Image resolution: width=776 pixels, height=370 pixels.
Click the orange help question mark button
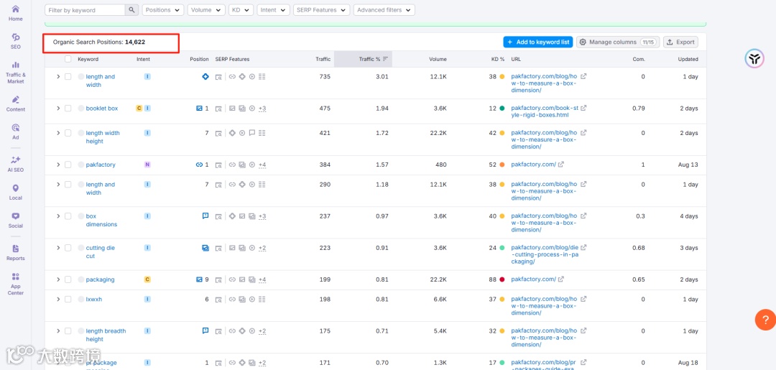[765, 320]
